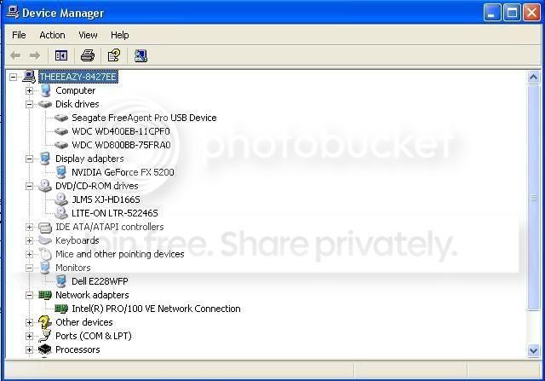Expand the Ports (COM & LPT) category

tap(30, 336)
